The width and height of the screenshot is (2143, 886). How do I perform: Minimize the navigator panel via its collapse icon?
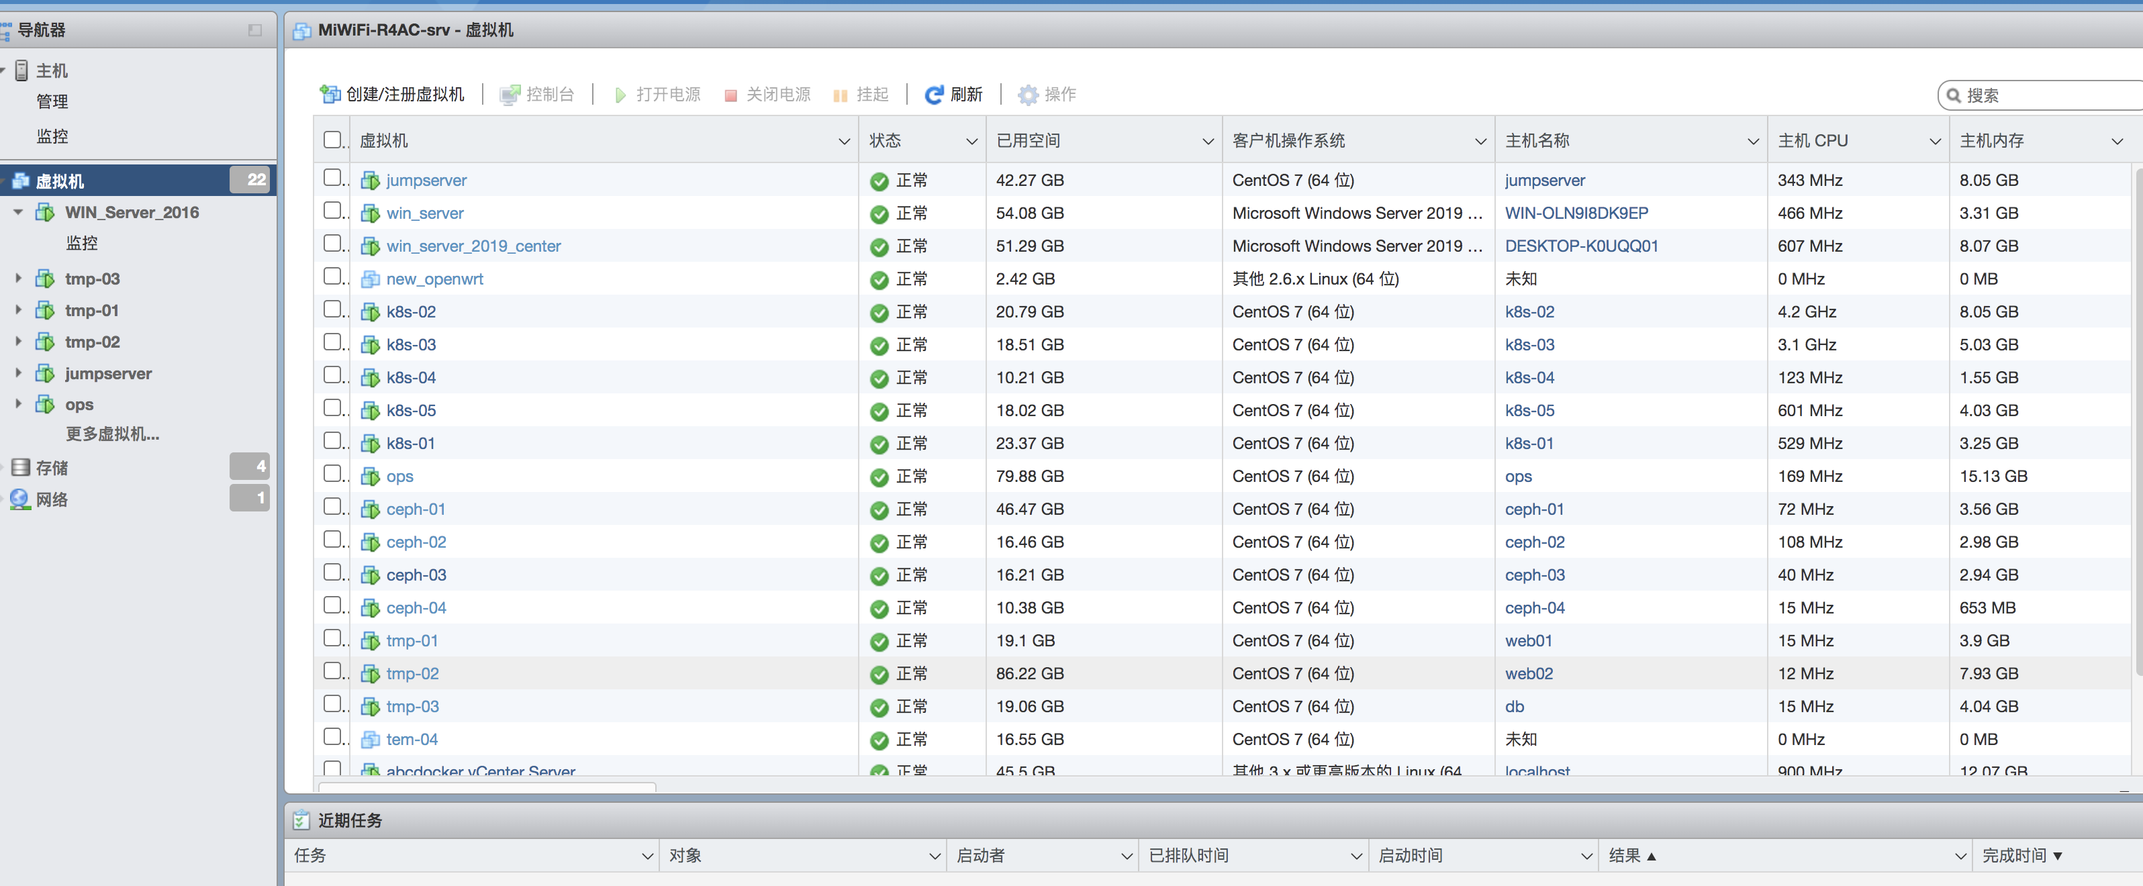tap(254, 31)
